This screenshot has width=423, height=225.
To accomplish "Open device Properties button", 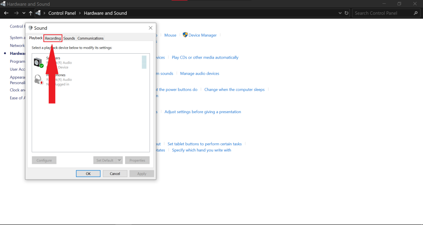I will (x=137, y=160).
